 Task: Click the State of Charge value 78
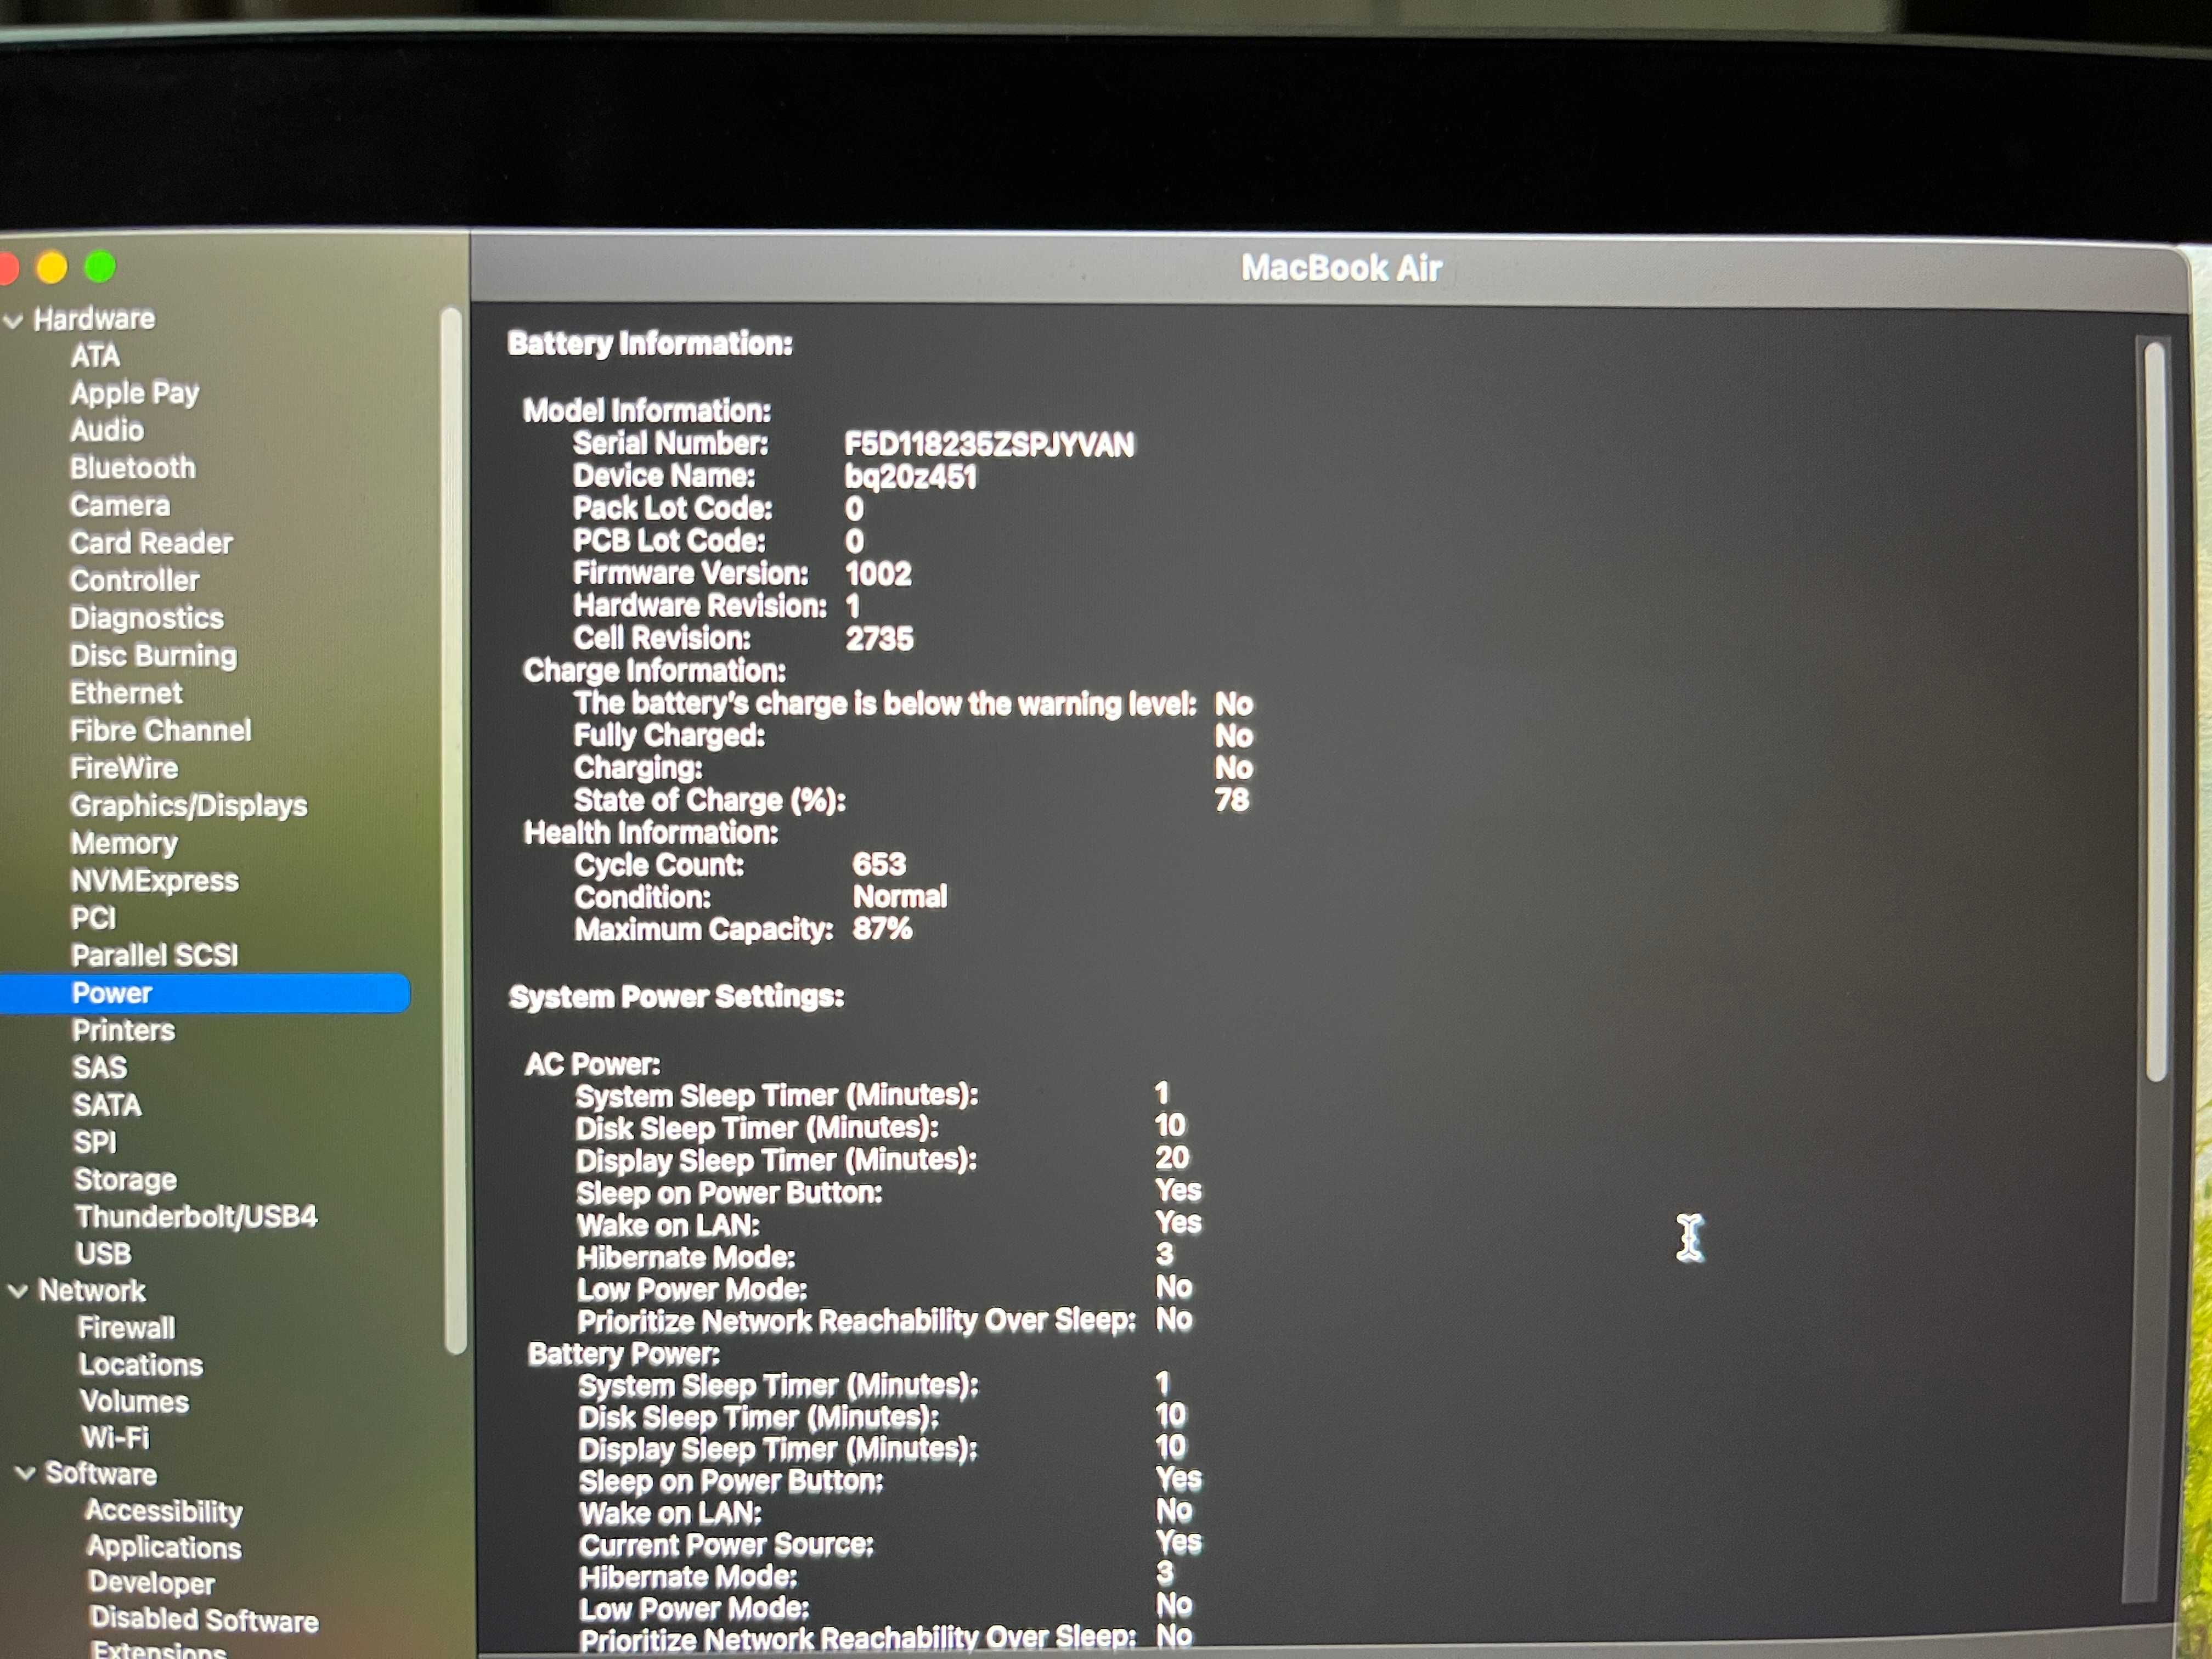[x=1232, y=800]
